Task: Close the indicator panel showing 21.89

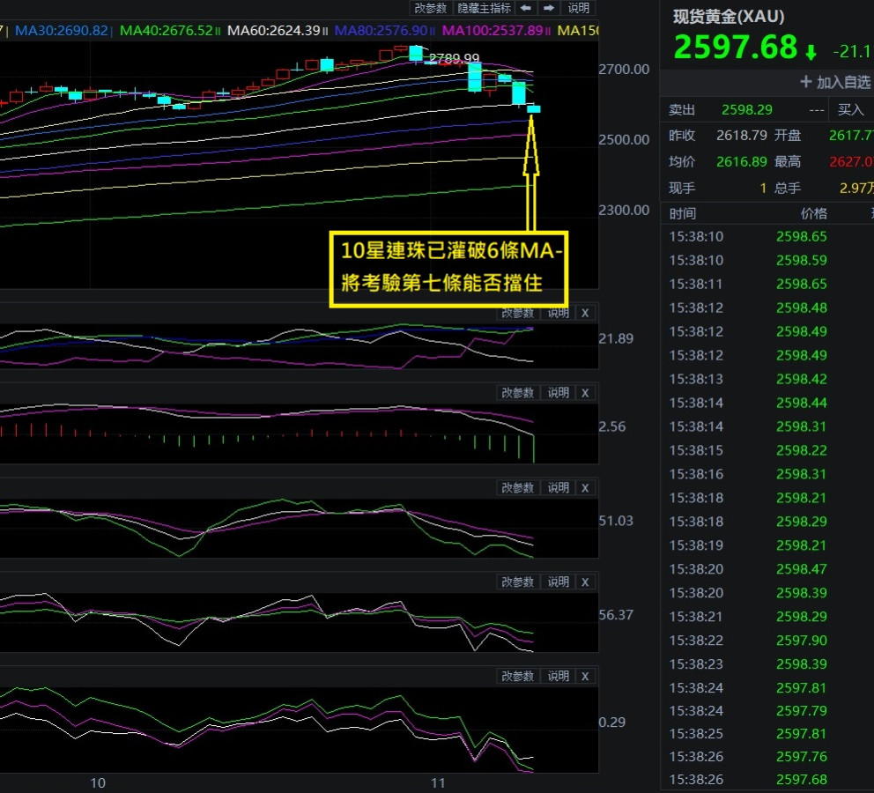Action: click(585, 313)
